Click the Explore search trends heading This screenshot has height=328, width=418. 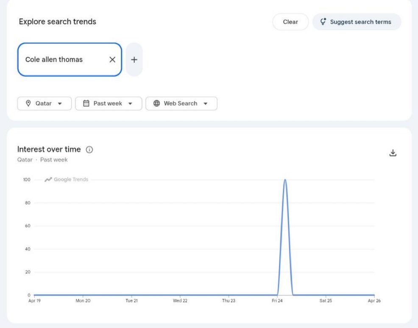tap(58, 22)
